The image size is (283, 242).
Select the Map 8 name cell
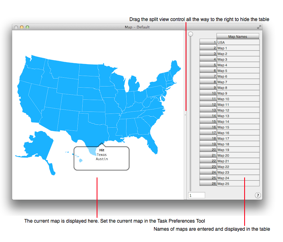[238, 88]
